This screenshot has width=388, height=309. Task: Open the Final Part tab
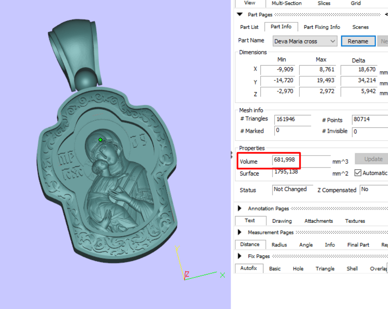[x=358, y=245]
